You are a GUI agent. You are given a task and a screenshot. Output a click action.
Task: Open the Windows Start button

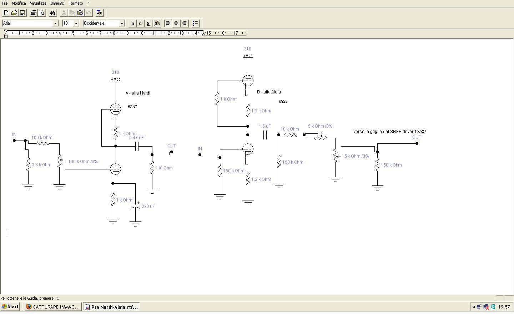point(10,307)
